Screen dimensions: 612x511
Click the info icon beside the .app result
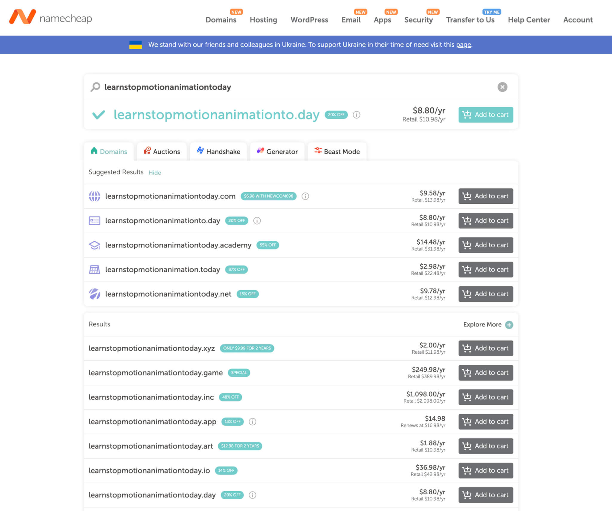[x=252, y=422]
